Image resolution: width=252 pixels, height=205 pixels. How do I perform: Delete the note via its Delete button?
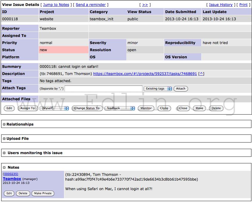coord(23,193)
